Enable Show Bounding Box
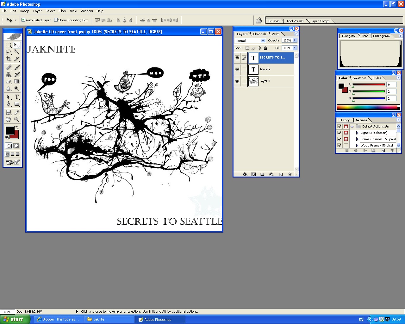The height and width of the screenshot is (324, 405). tap(56, 20)
